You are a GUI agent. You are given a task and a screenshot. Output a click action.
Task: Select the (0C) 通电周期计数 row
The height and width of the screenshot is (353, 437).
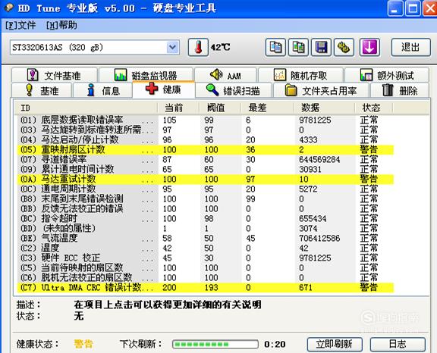(205, 189)
